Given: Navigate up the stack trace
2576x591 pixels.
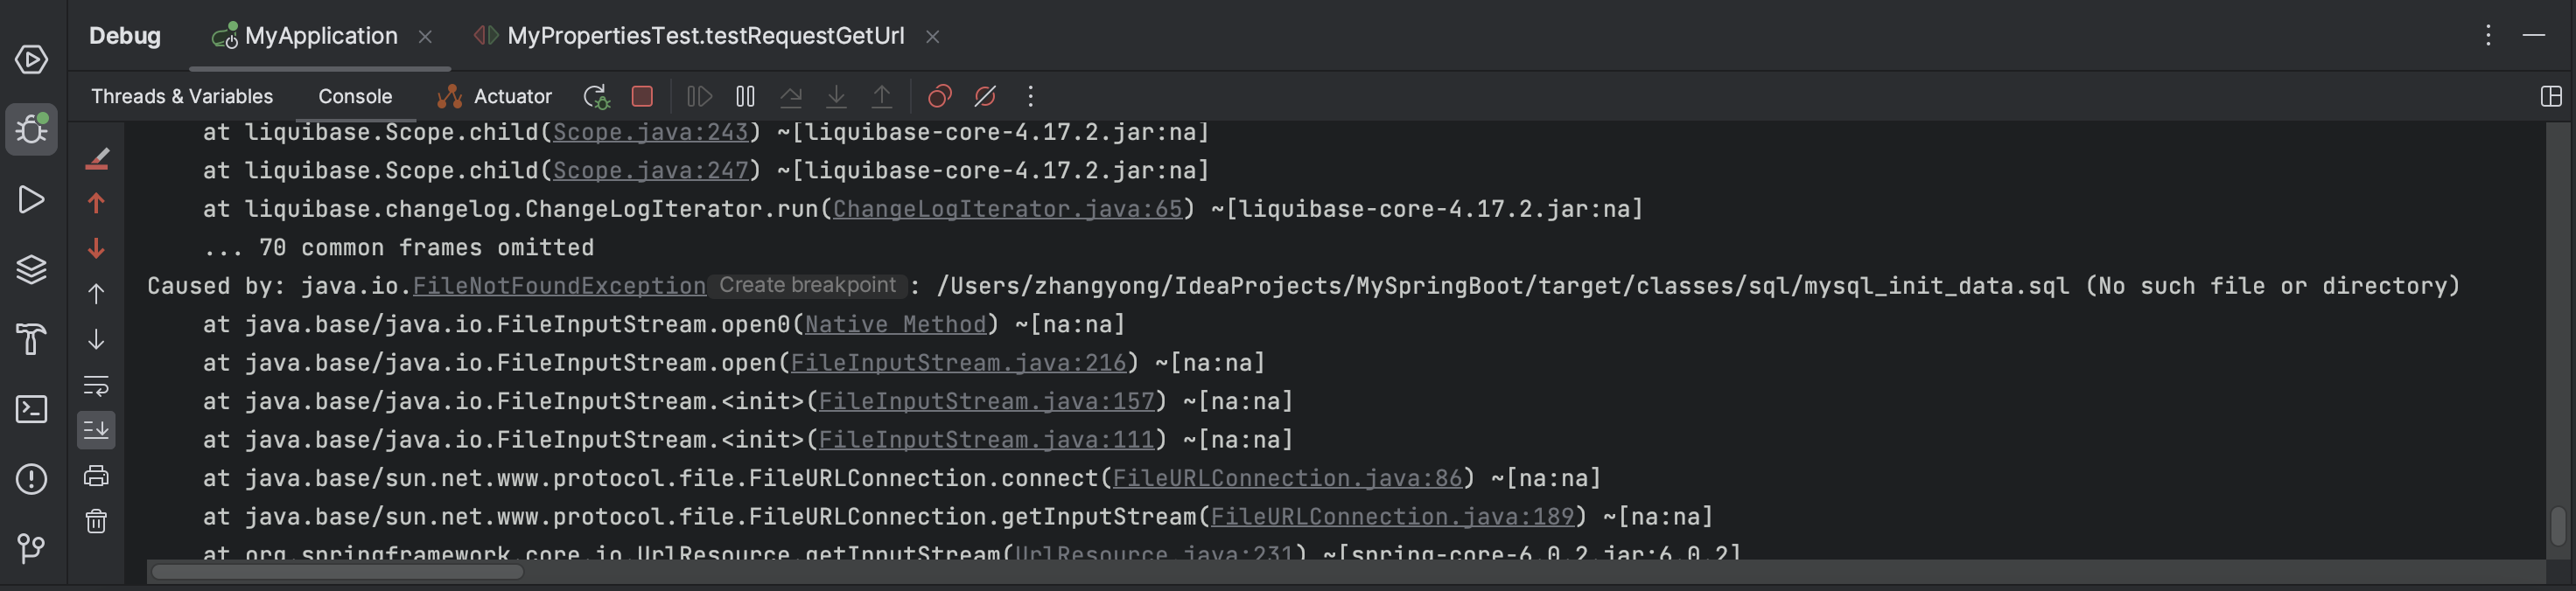Looking at the screenshot, I should coord(96,202).
